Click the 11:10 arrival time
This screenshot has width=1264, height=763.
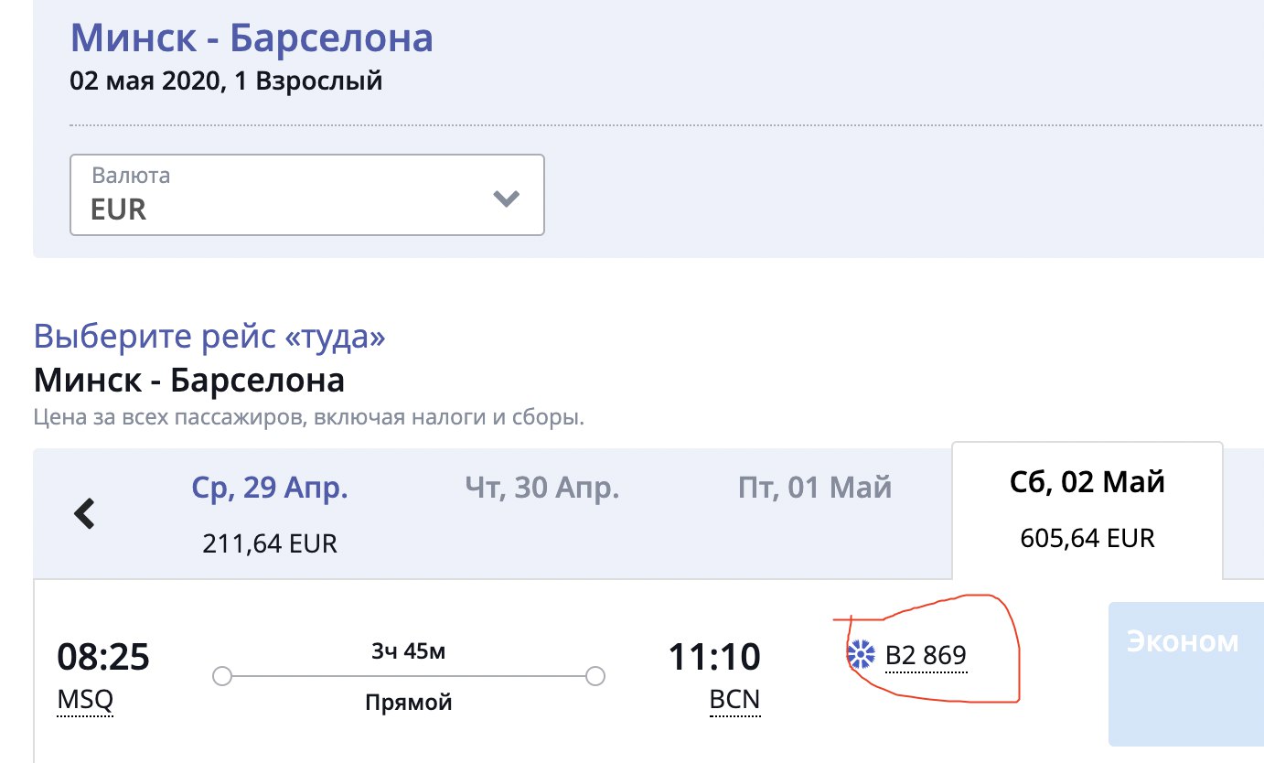[714, 657]
